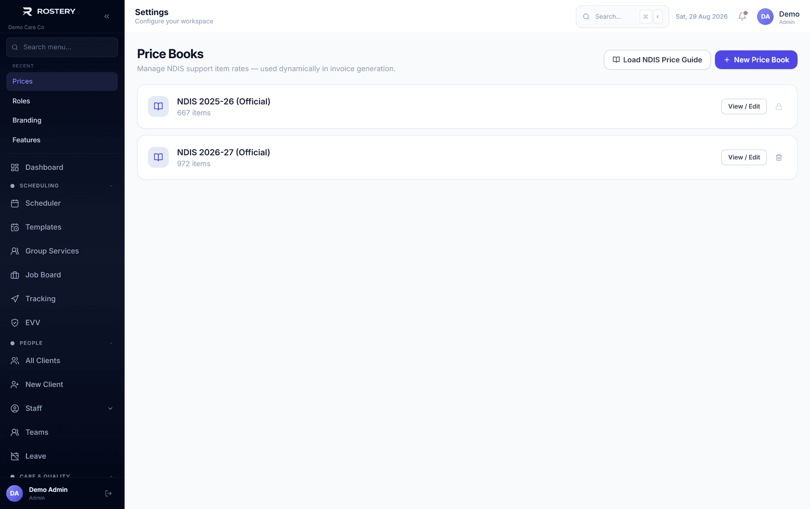Click the date Sat, 29 Aug 2026
The width and height of the screenshot is (810, 509).
[x=701, y=17]
